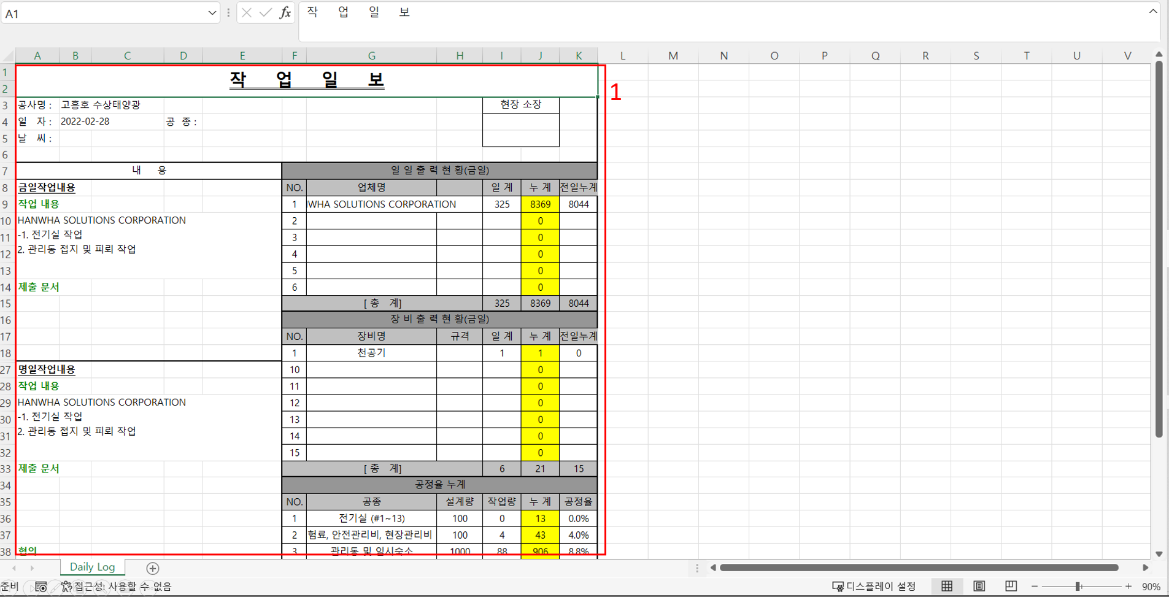The height and width of the screenshot is (597, 1169).
Task: Click the Select All corner triangle
Action: 7,56
